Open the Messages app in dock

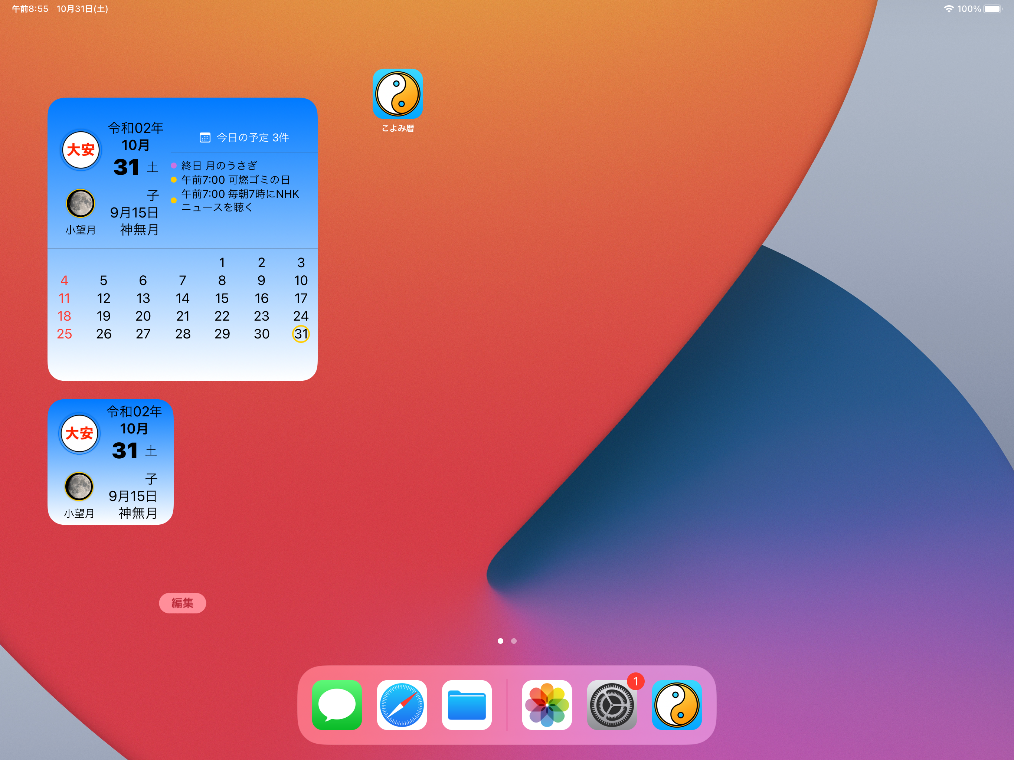tap(337, 705)
